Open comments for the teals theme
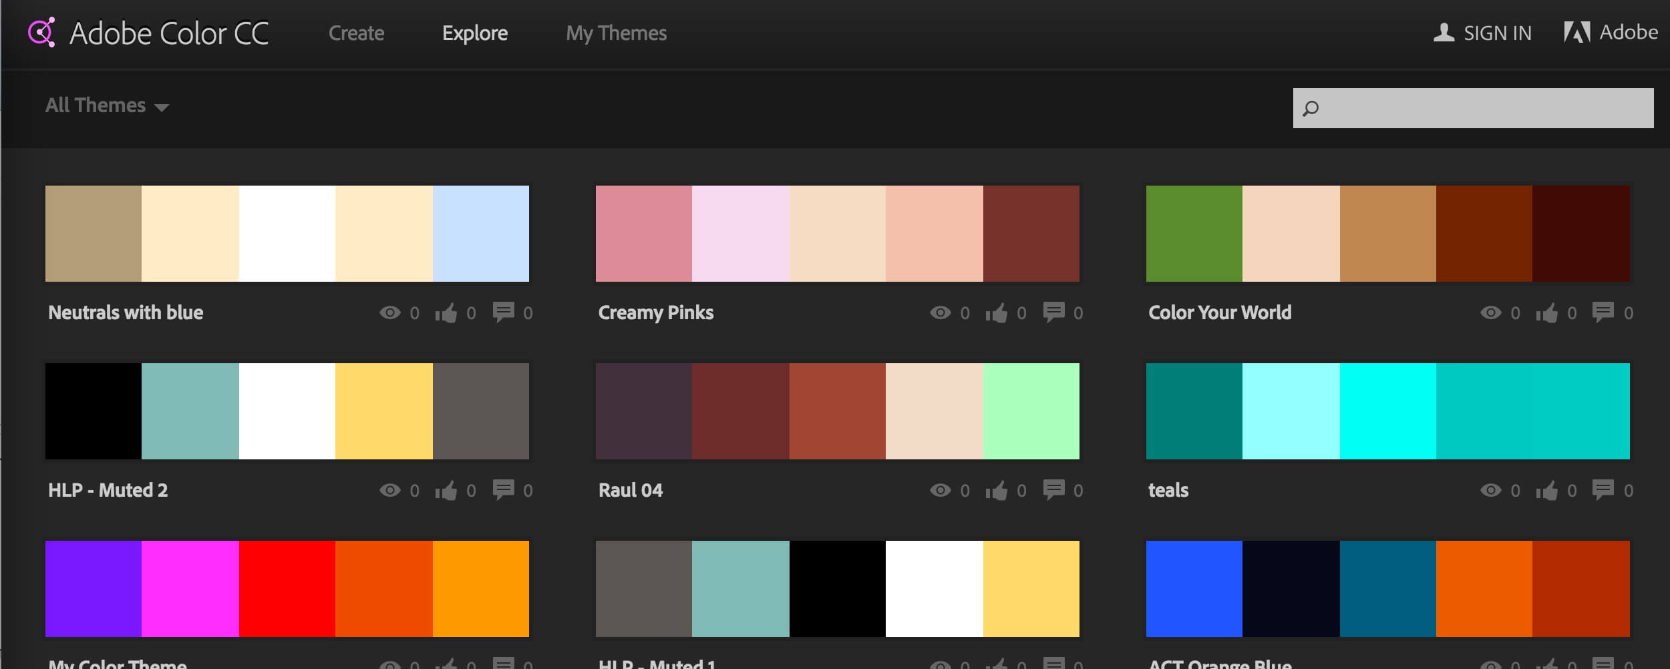Viewport: 1670px width, 669px height. 1603,489
